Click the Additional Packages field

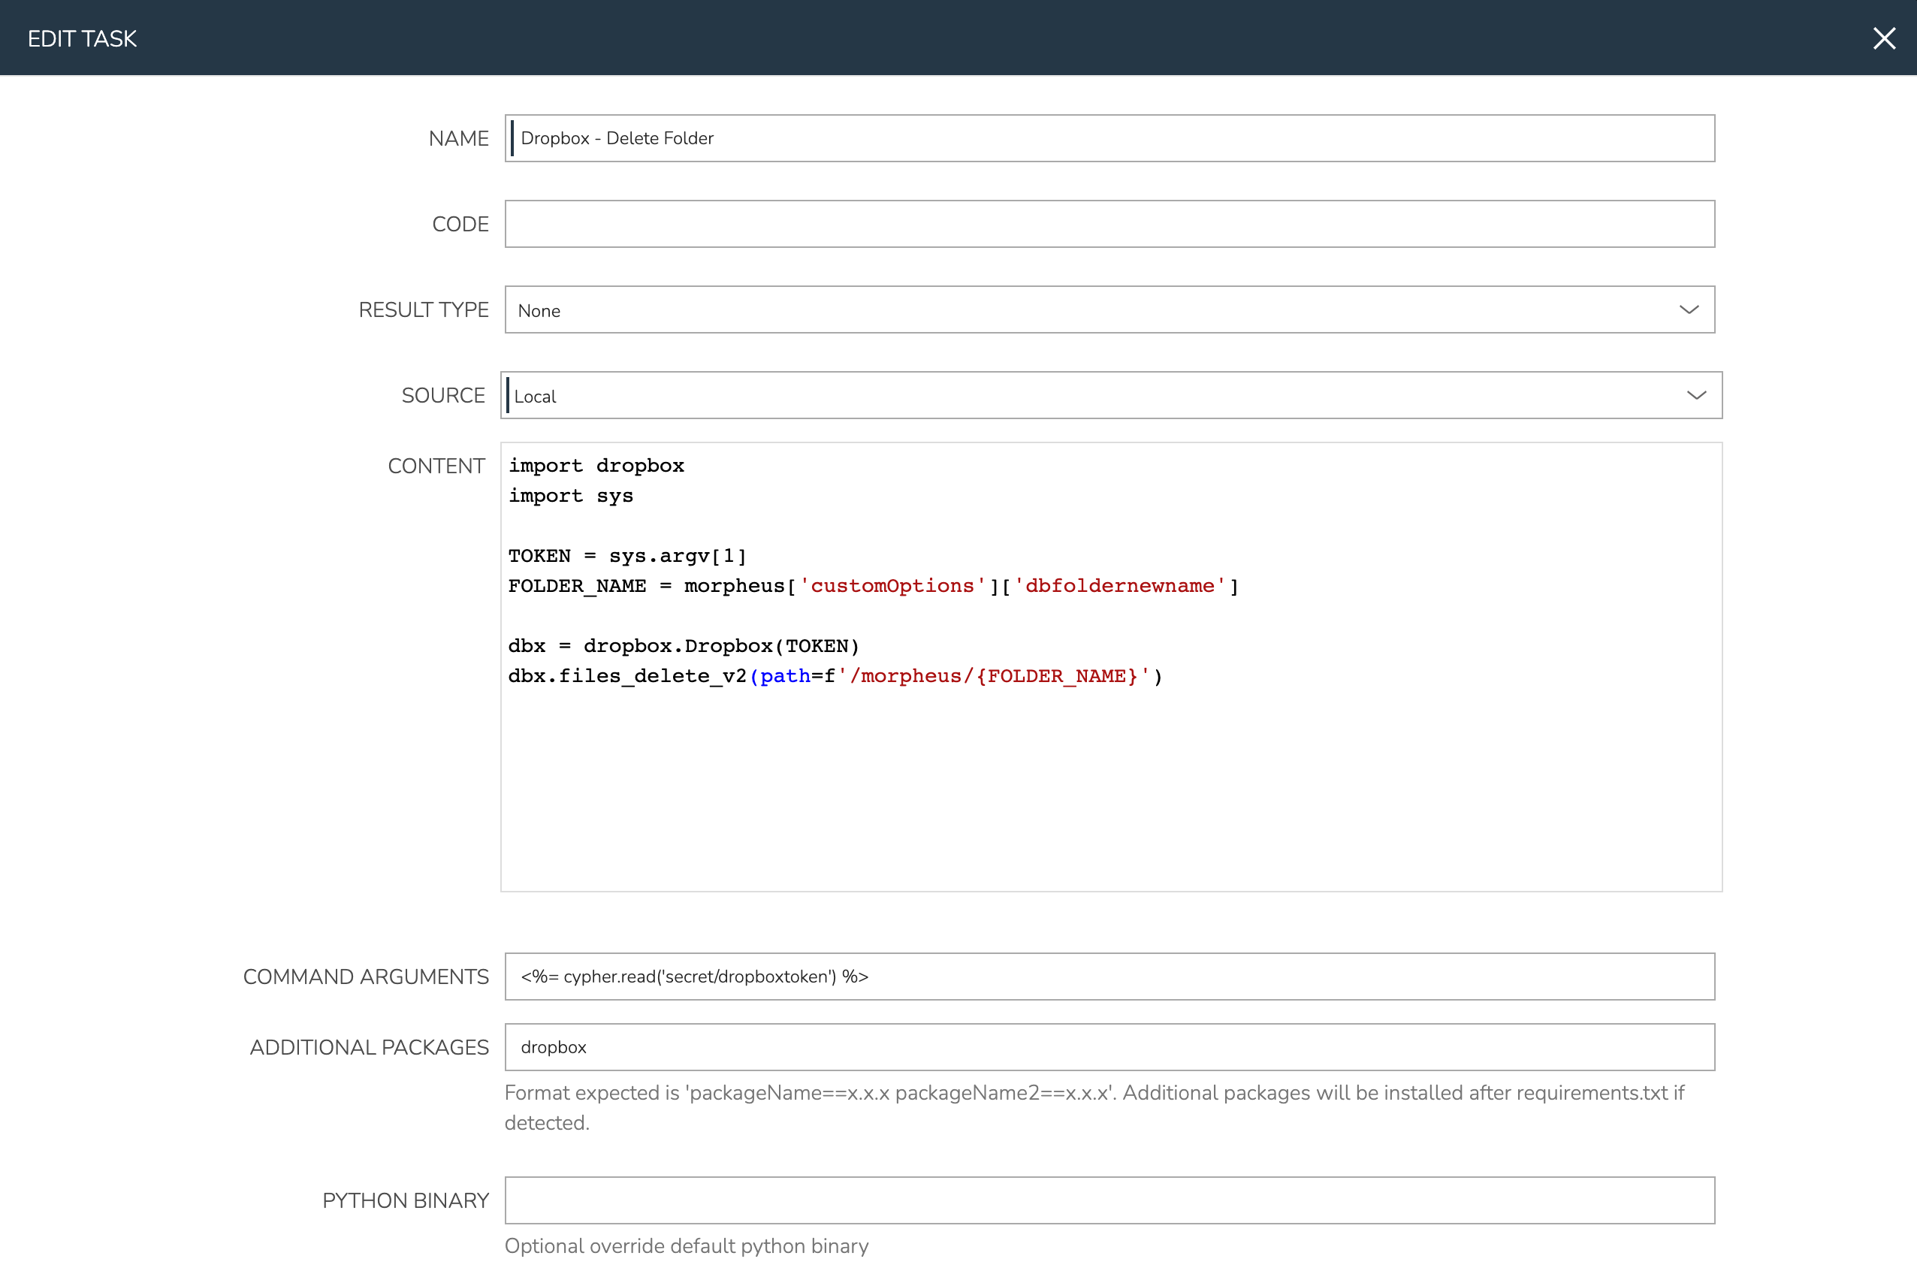(x=1109, y=1047)
